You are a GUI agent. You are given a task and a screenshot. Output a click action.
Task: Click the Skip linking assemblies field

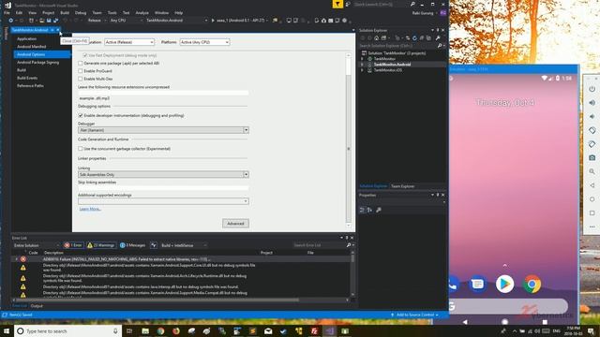[163, 188]
